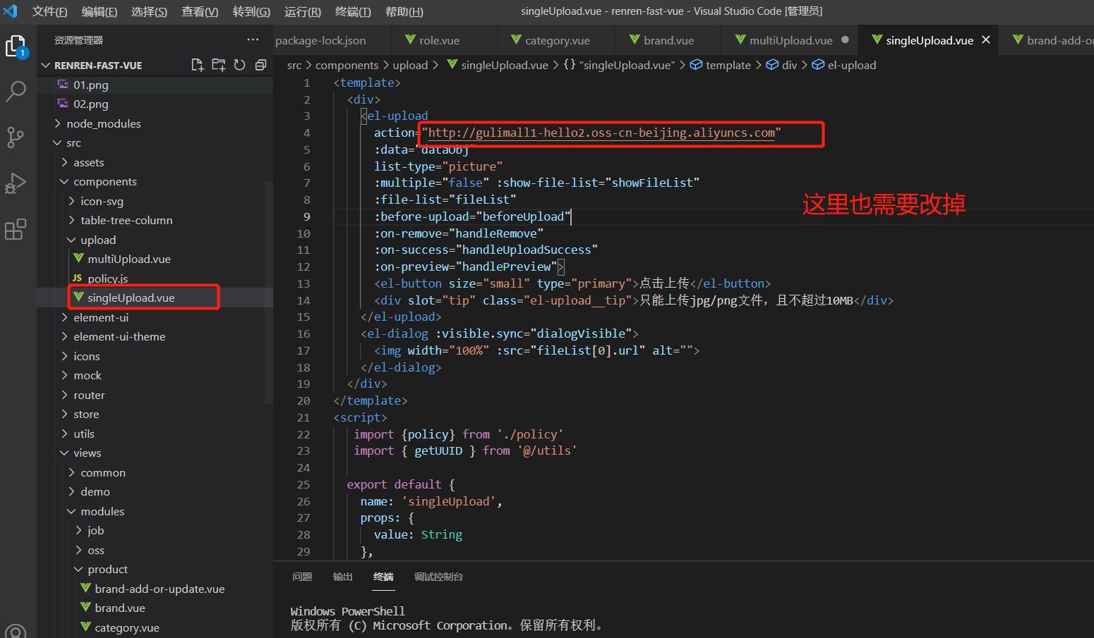The image size is (1094, 638).
Task: Click the explorer sidebar scrollbar
Action: pos(268,293)
